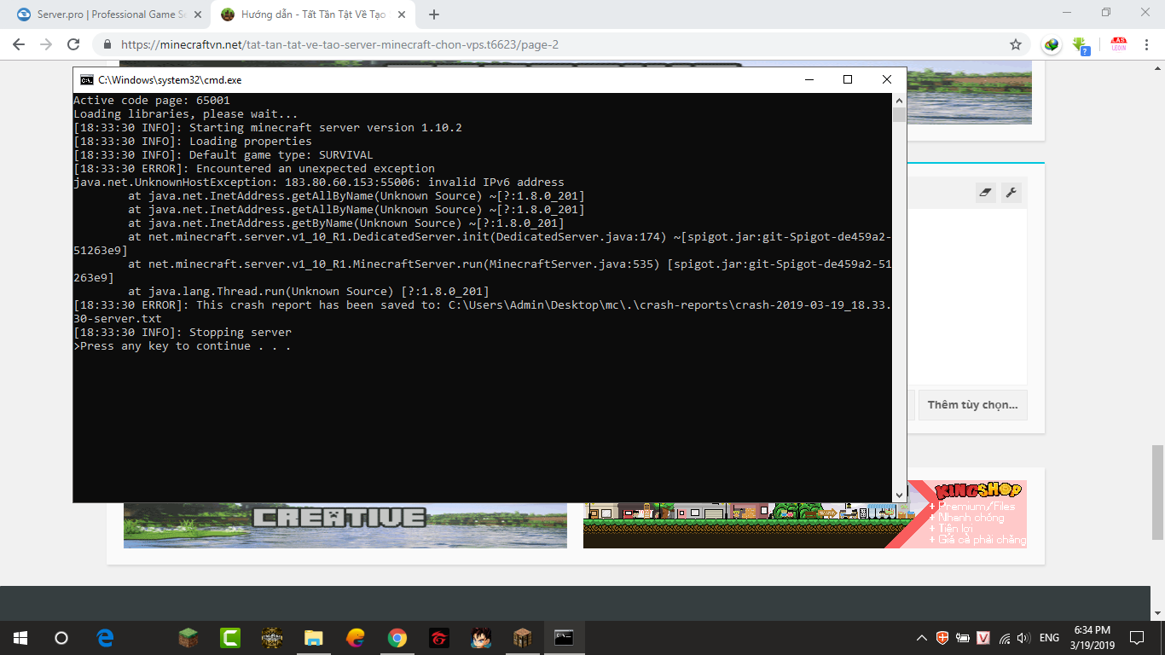Close the Server.pro tab
Image resolution: width=1165 pixels, height=655 pixels.
point(197,14)
